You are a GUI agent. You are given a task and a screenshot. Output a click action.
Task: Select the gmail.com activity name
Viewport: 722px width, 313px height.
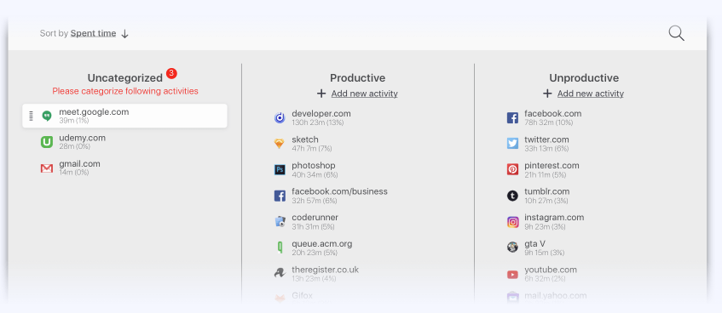tap(79, 163)
